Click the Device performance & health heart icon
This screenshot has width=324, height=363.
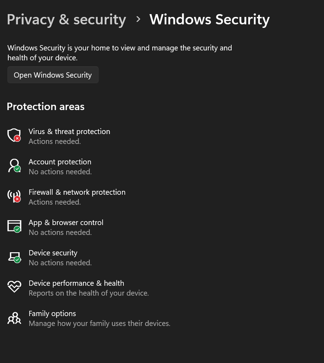pos(14,286)
